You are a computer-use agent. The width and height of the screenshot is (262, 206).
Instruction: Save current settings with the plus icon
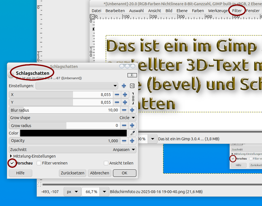point(124,86)
